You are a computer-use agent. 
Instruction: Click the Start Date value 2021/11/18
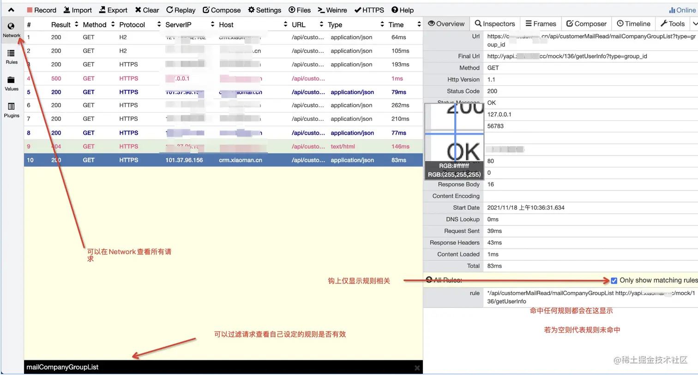click(526, 208)
